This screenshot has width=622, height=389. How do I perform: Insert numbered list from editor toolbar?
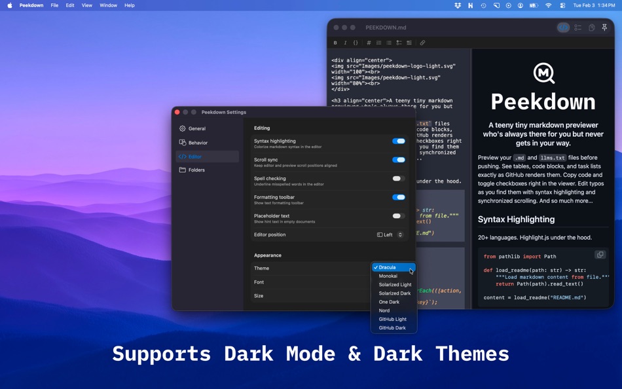tap(379, 43)
